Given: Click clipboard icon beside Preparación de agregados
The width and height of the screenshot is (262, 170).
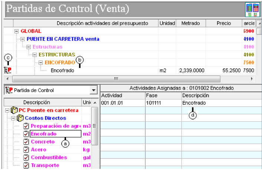Looking at the screenshot, I should click(x=26, y=126).
